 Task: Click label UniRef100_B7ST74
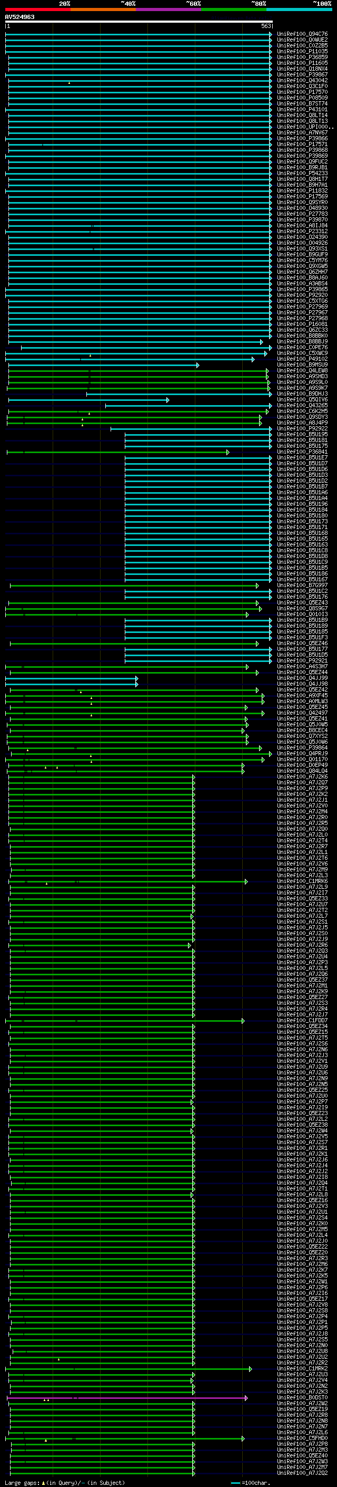302,104
